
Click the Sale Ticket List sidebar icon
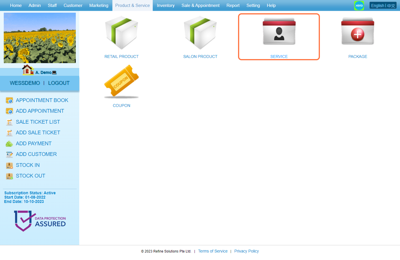pos(10,122)
